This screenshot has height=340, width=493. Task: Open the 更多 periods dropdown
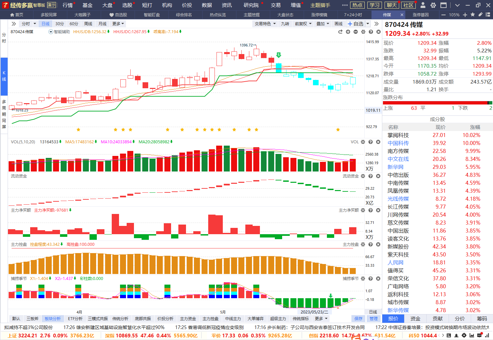[x=118, y=24]
